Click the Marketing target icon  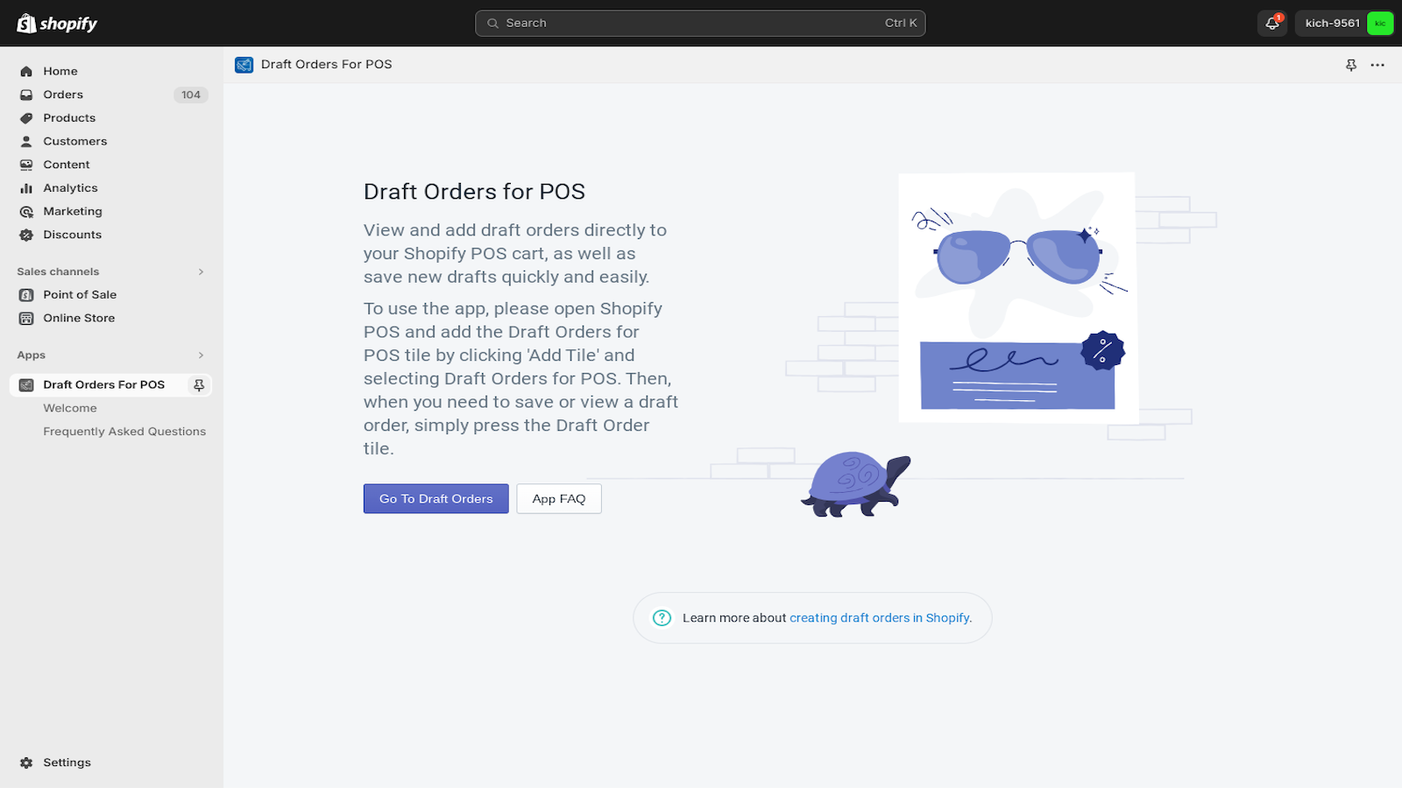tap(26, 212)
